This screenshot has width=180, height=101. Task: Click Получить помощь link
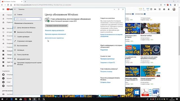pyautogui.click(x=106, y=72)
